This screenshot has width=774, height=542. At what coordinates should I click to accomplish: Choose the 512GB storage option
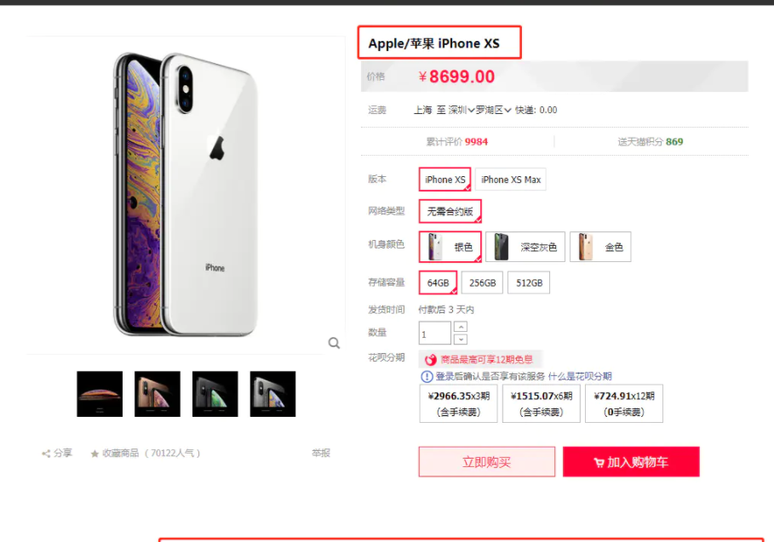click(529, 283)
